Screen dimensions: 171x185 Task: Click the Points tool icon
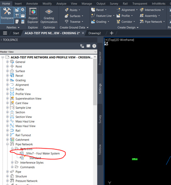(x=67, y=10)
